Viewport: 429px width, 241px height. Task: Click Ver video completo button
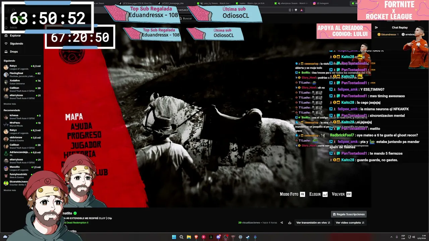coord(350,223)
